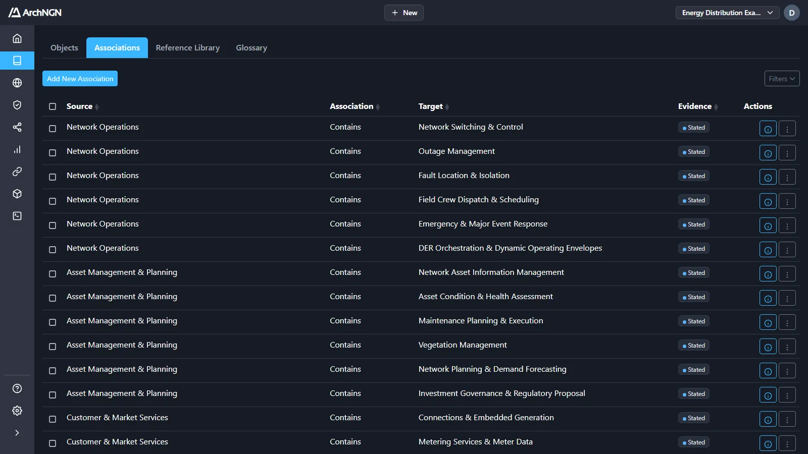Toggle the select-all checkbox in table header
Viewport: 808px width, 454px height.
click(53, 106)
